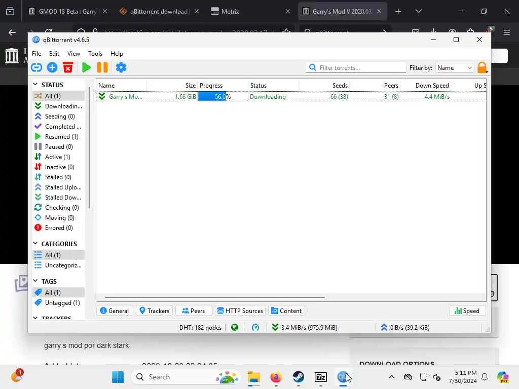This screenshot has height=389, width=519.
Task: Collapse the TAGS section
Action: tap(35, 281)
